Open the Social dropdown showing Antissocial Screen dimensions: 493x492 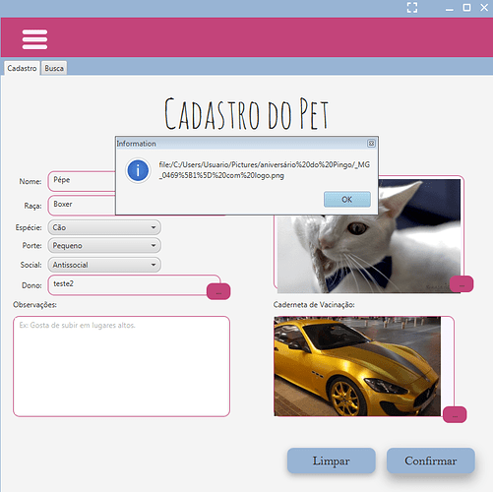104,265
